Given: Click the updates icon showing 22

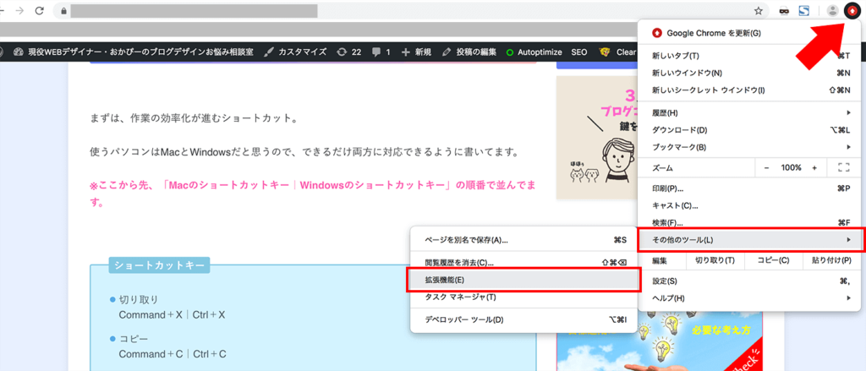Looking at the screenshot, I should point(342,52).
